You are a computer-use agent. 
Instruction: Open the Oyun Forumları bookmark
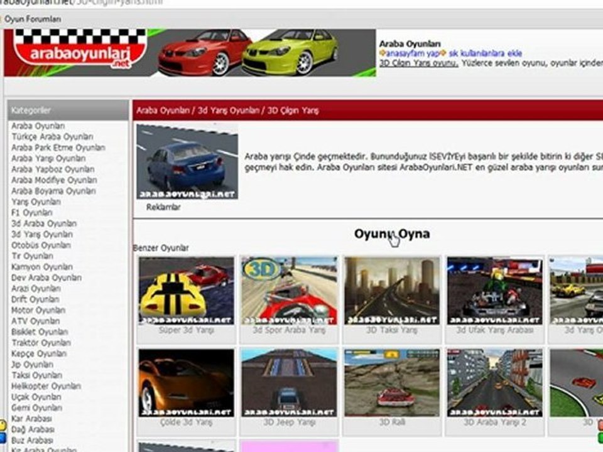[x=33, y=19]
